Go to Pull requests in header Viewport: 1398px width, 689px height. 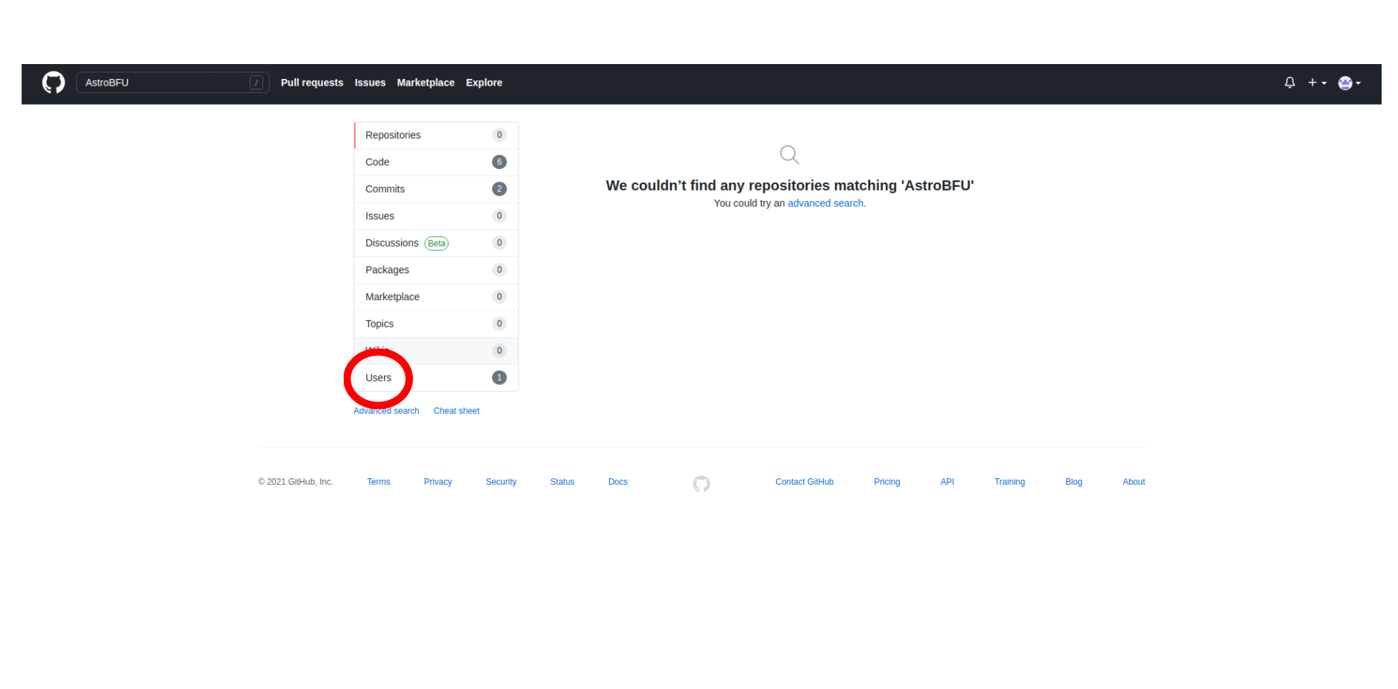pyautogui.click(x=312, y=83)
